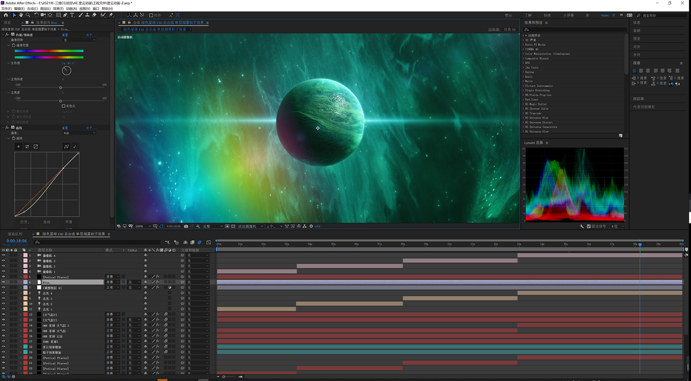Hide the 摄像机 4 layer
Viewport: 691px width, 381px height.
click(4, 255)
